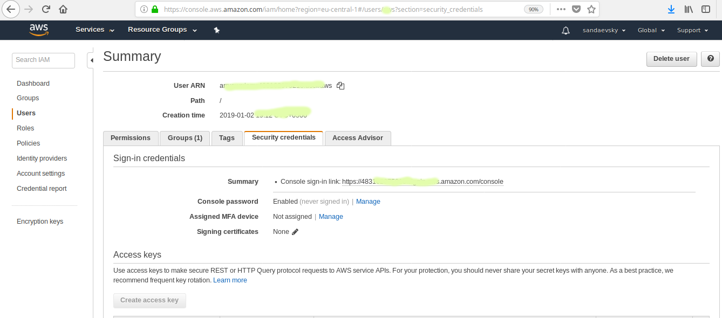Open Account settings in sidebar
Image resolution: width=722 pixels, height=318 pixels.
click(x=40, y=174)
